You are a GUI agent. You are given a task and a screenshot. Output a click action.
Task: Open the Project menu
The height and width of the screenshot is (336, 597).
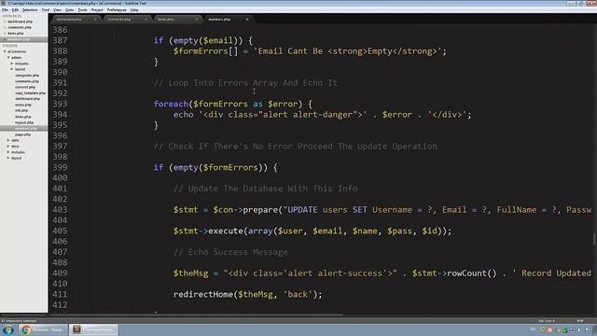click(97, 10)
